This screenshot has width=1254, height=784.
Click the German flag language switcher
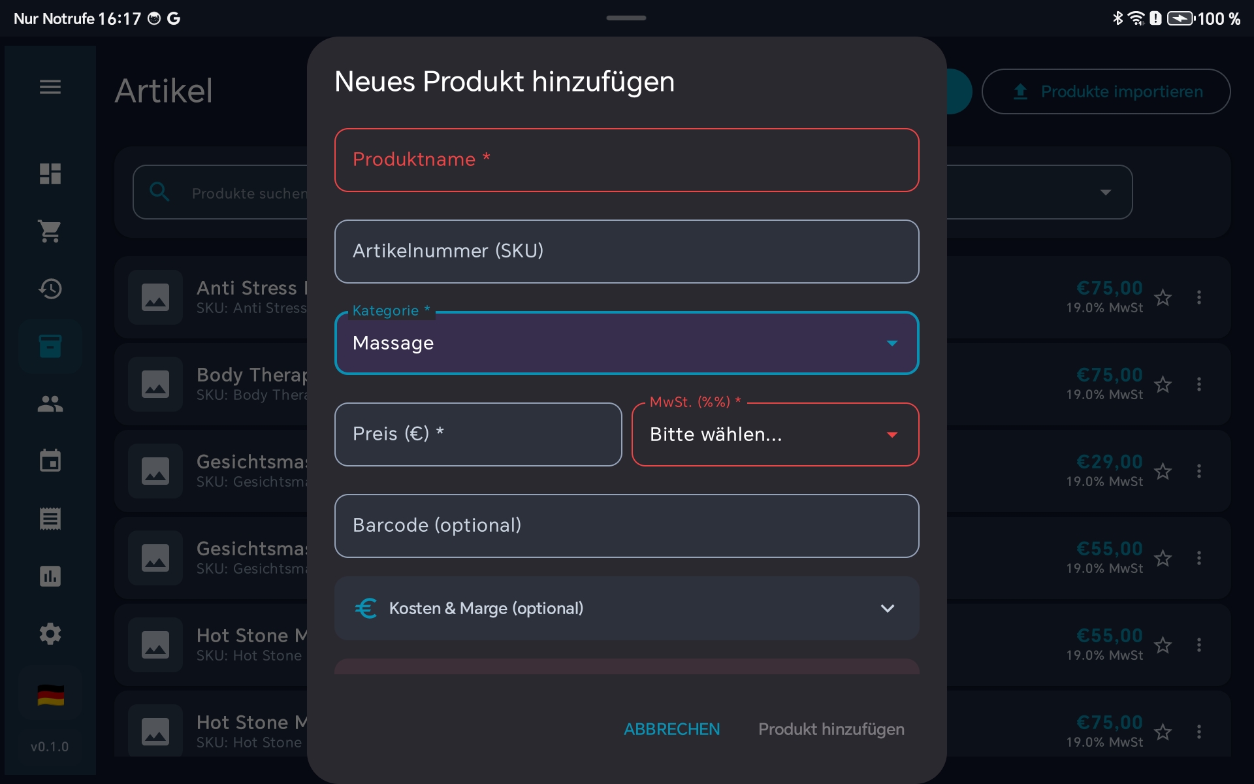pyautogui.click(x=50, y=694)
